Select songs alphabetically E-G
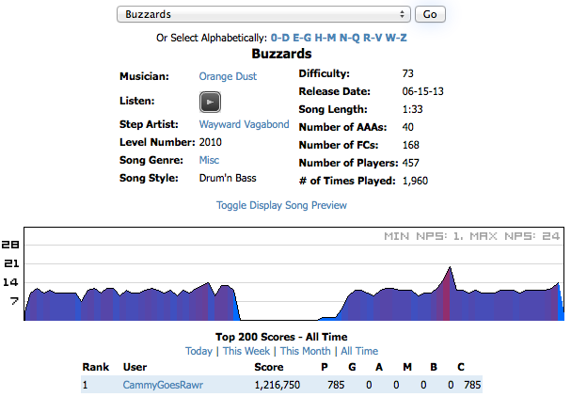 (x=302, y=38)
